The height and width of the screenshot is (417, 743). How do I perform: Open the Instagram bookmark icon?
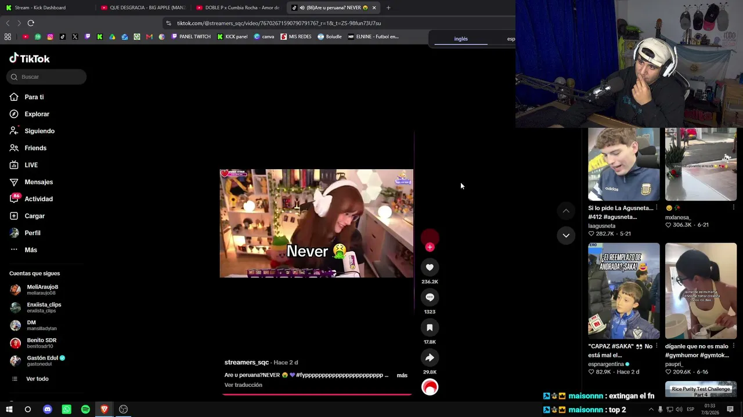coord(51,36)
